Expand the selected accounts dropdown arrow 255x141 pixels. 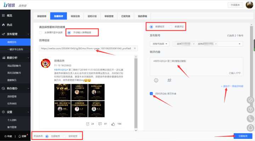click(239, 44)
